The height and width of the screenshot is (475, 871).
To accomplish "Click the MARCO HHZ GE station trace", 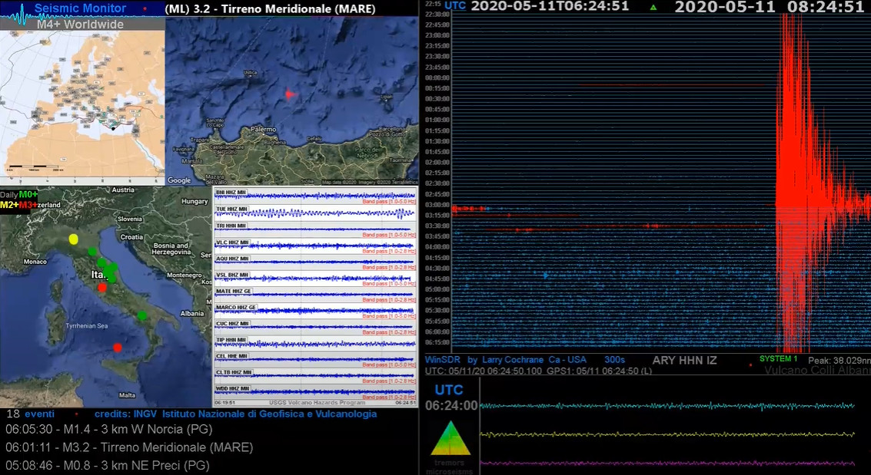I will click(x=315, y=310).
